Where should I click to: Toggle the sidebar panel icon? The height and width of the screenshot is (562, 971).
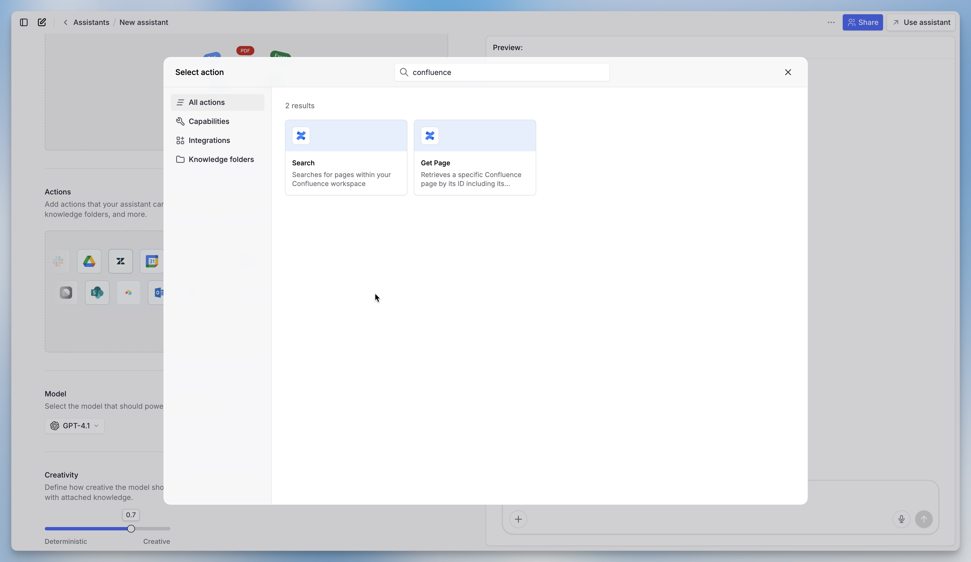tap(24, 22)
